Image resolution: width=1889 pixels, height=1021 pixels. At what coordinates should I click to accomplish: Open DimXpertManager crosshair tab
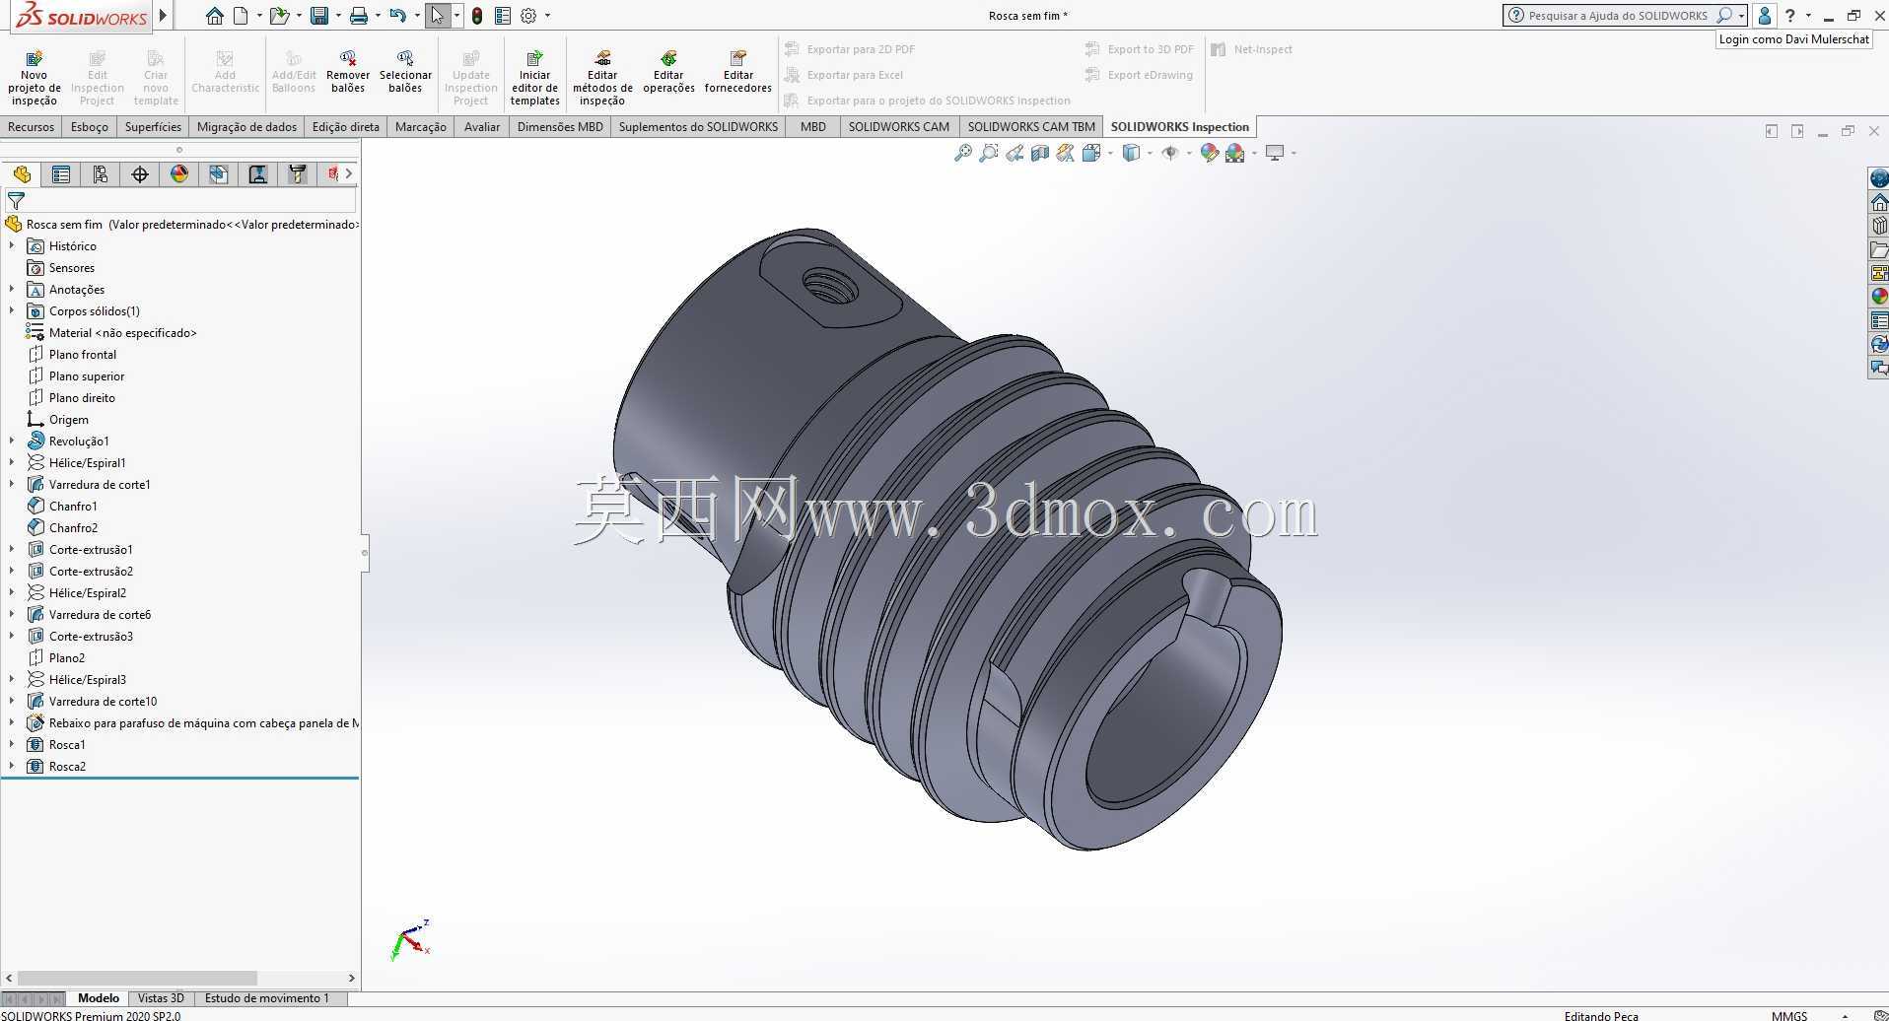140,174
